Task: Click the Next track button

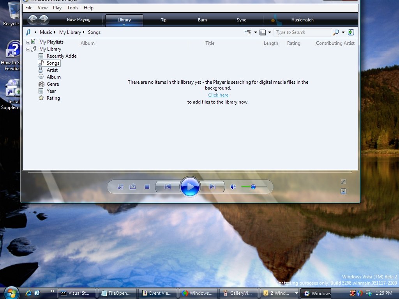Action: tap(212, 186)
